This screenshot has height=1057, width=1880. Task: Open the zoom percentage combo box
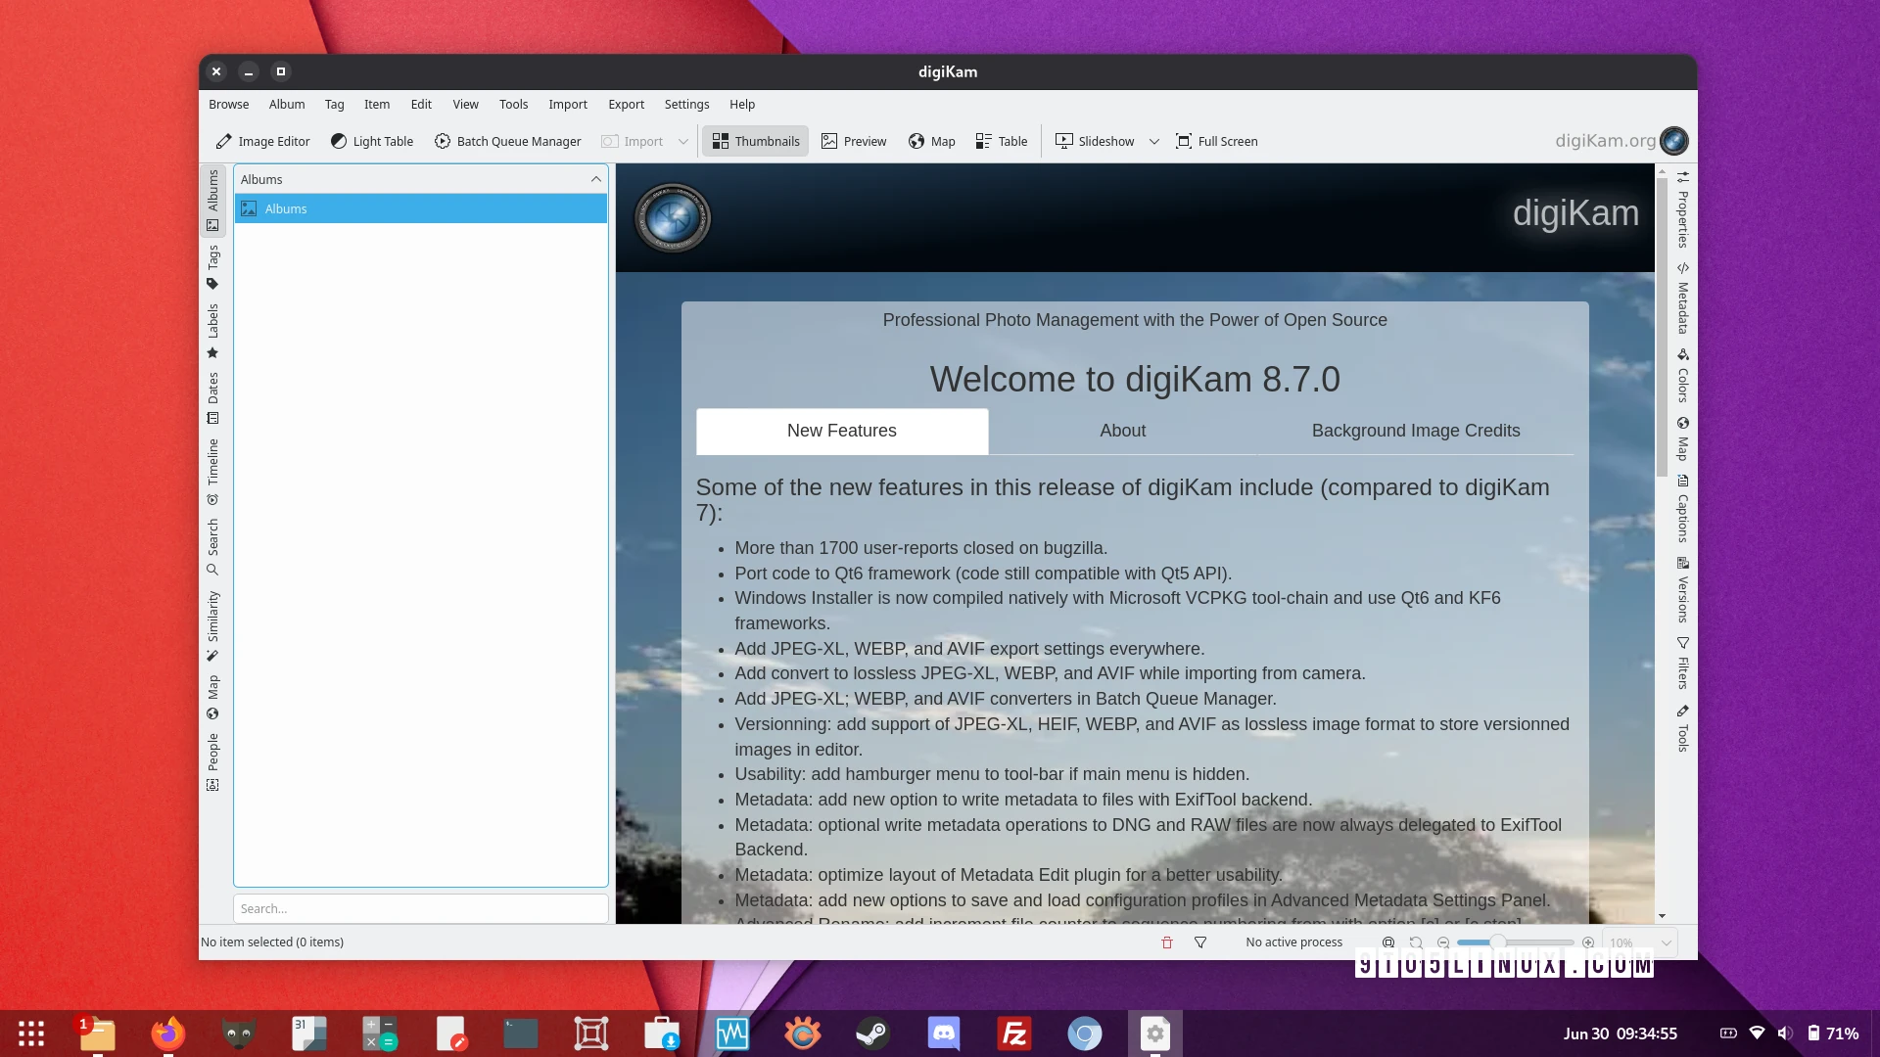tap(1640, 942)
